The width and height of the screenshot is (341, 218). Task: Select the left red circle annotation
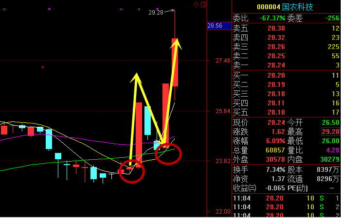click(132, 171)
